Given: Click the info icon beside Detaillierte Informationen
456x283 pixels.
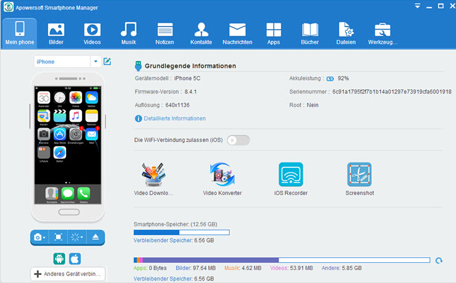Looking at the screenshot, I should 139,118.
